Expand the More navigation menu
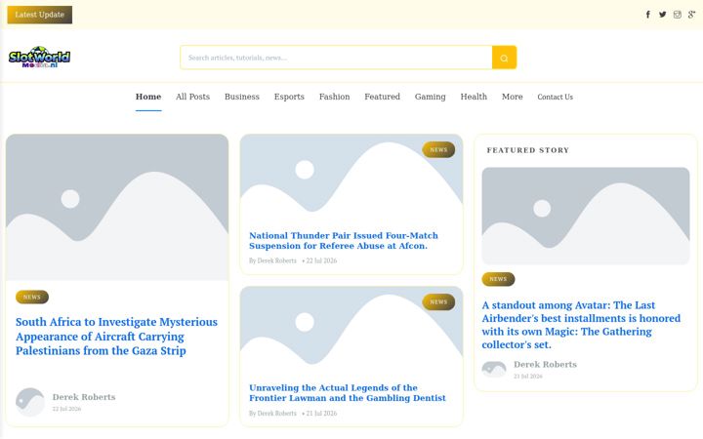 point(512,97)
